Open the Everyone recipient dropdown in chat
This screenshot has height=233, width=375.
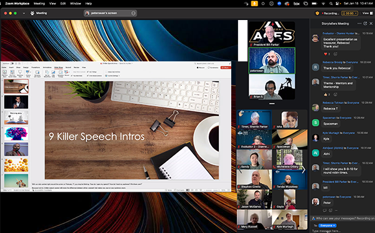(327, 225)
